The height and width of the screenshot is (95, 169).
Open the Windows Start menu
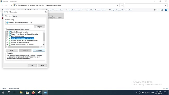coord(3,92)
